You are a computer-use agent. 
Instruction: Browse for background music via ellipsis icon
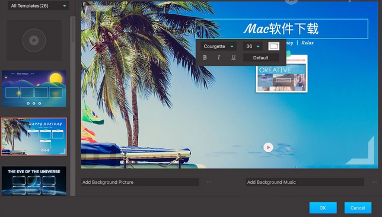click(375, 182)
